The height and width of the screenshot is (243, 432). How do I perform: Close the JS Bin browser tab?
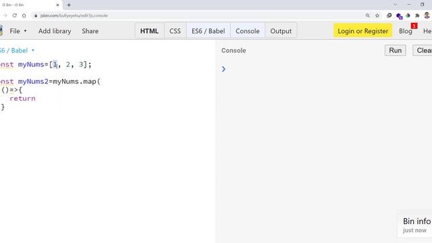pyautogui.click(x=57, y=5)
